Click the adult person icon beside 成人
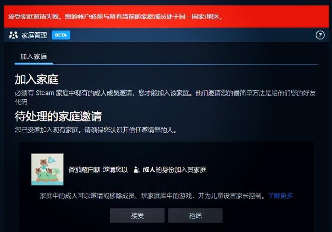Viewport: 332px width, 232px height. point(136,169)
